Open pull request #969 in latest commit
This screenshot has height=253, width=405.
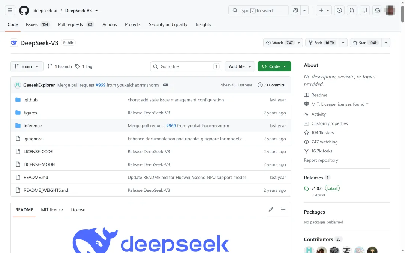click(100, 85)
